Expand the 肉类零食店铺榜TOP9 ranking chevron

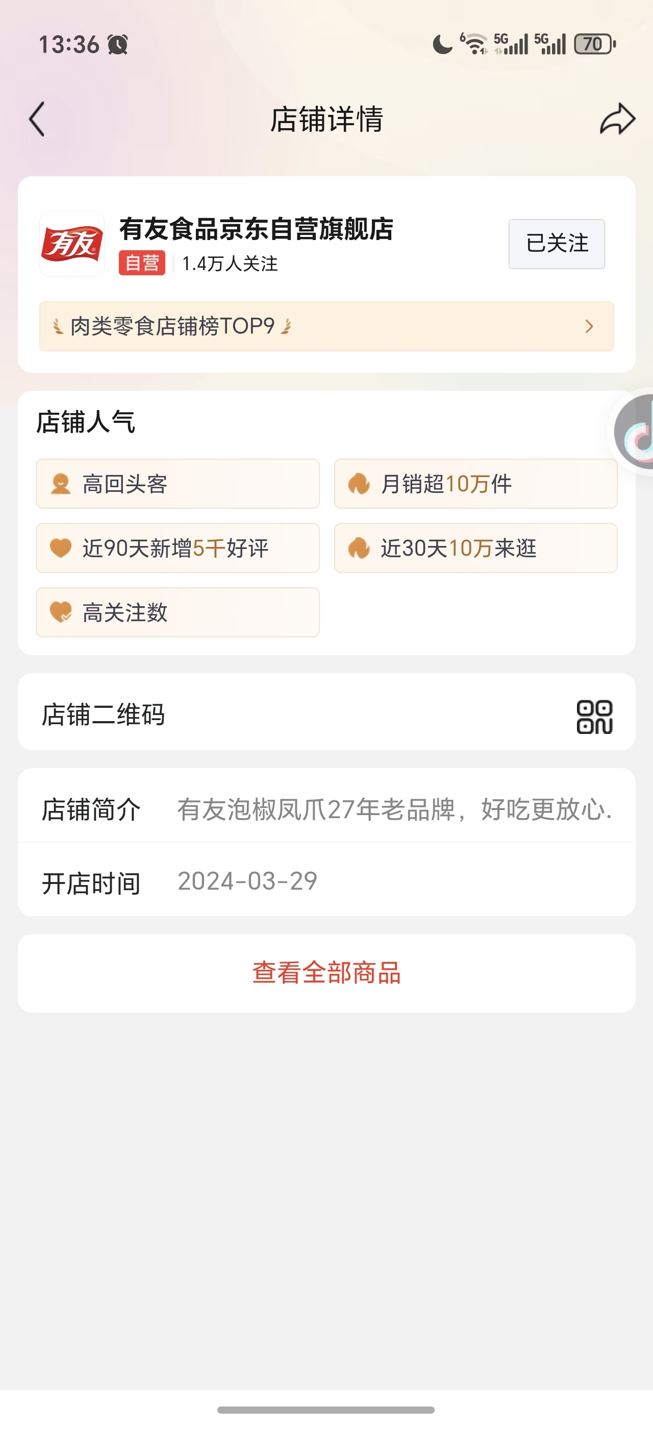(x=589, y=326)
